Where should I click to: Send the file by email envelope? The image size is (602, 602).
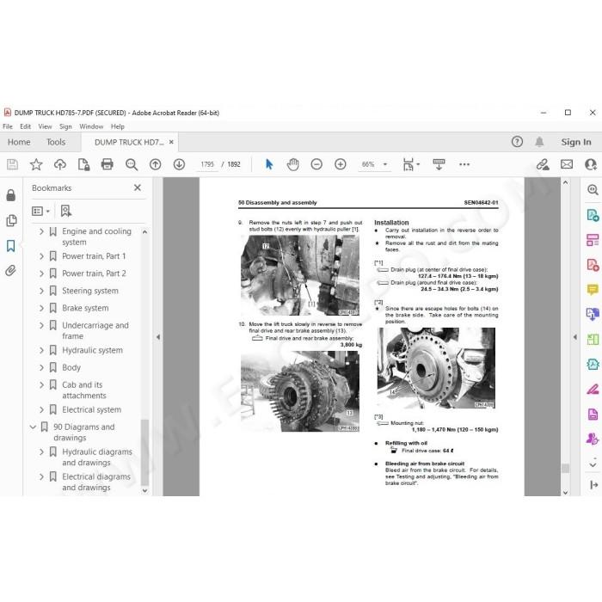[x=567, y=165]
